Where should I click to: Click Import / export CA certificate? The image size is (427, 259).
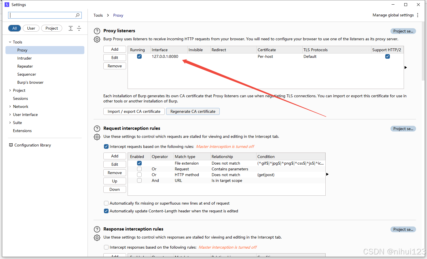click(134, 111)
